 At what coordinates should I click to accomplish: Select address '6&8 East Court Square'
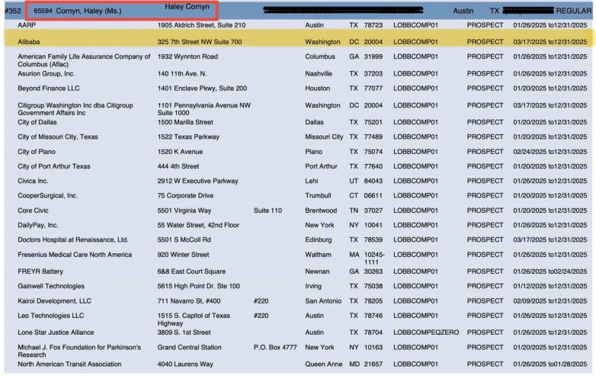(x=191, y=272)
